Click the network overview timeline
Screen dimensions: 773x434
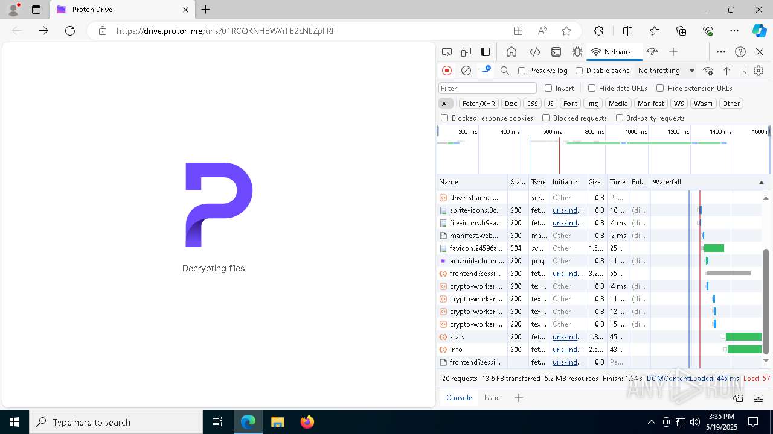coord(603,149)
